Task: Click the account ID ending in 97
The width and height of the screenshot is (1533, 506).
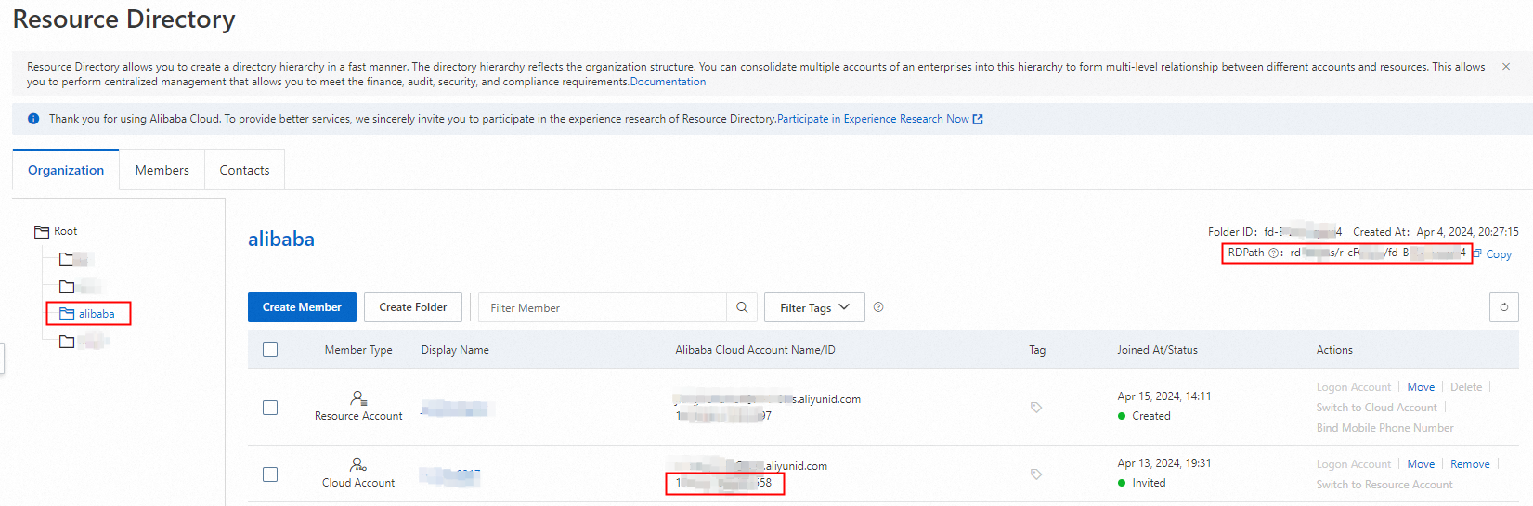Action: (x=724, y=416)
